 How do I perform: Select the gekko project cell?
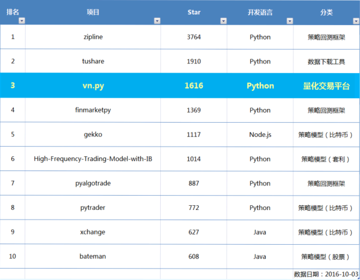point(93,135)
